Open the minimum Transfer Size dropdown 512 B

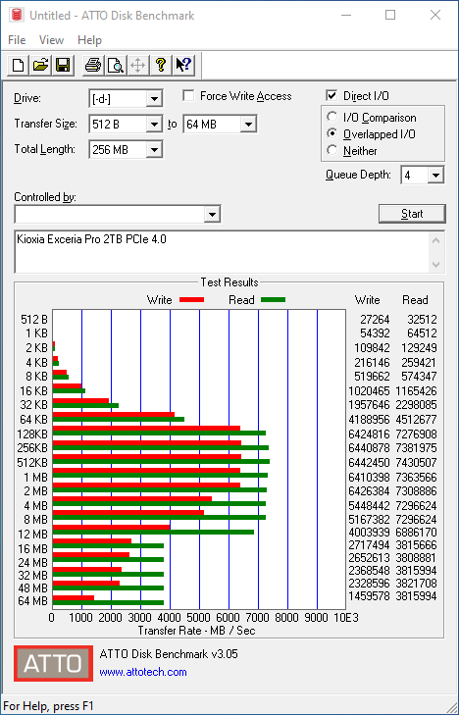click(155, 124)
